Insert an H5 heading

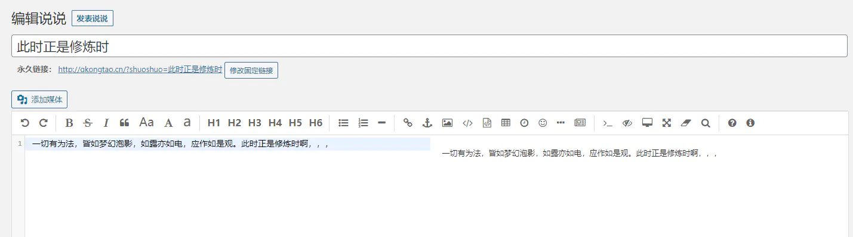[x=295, y=123]
